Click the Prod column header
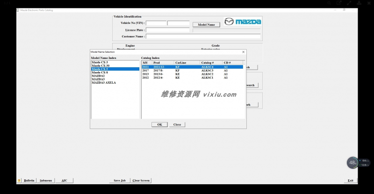 163,63
